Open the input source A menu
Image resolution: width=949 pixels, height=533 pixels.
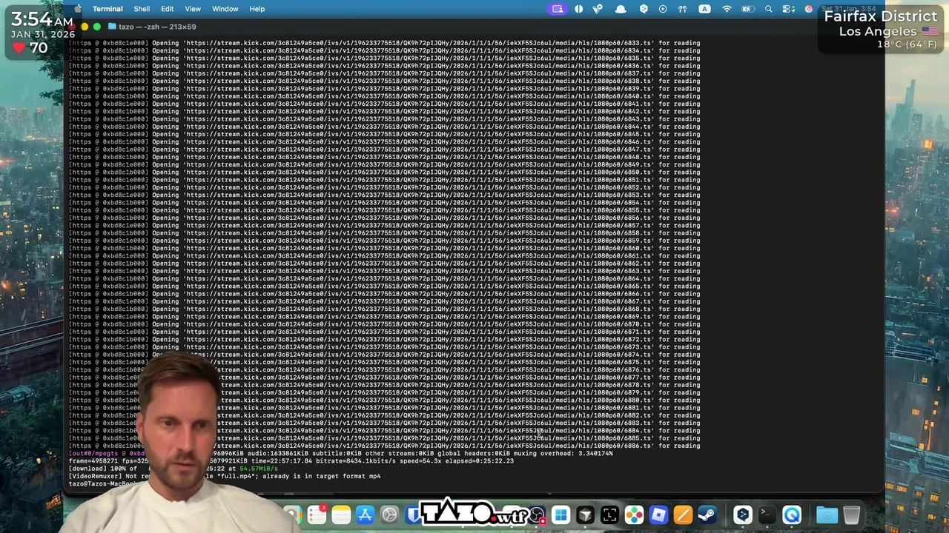pyautogui.click(x=705, y=9)
